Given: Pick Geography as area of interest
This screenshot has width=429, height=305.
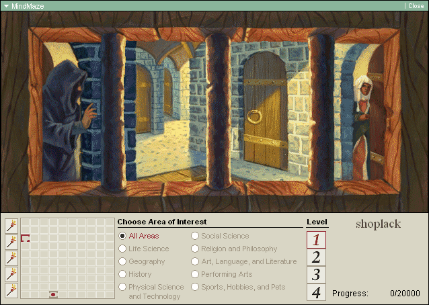Looking at the screenshot, I should [122, 261].
